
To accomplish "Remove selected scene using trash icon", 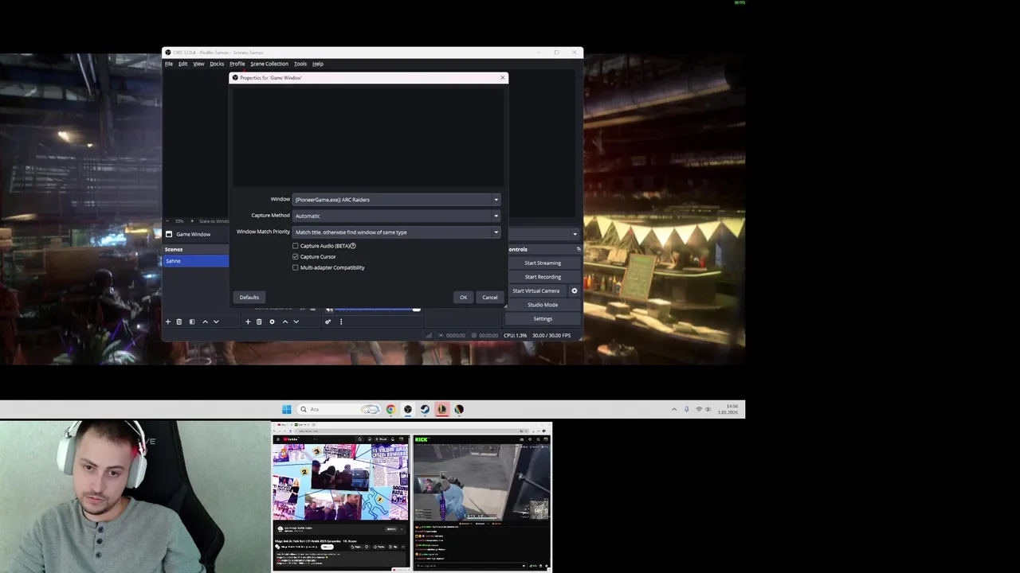I will (x=179, y=322).
